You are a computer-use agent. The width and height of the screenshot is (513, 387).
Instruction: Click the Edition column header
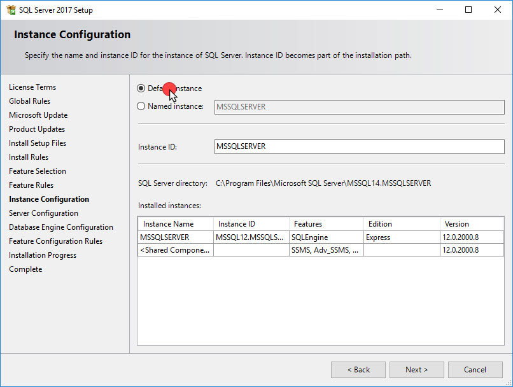tap(402, 224)
